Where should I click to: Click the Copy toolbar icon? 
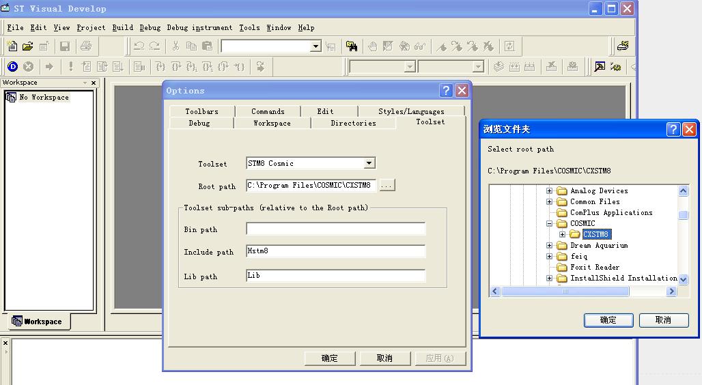pos(191,46)
